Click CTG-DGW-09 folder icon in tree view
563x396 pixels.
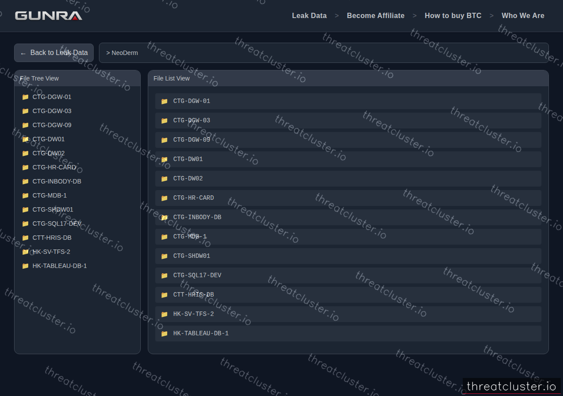click(25, 125)
